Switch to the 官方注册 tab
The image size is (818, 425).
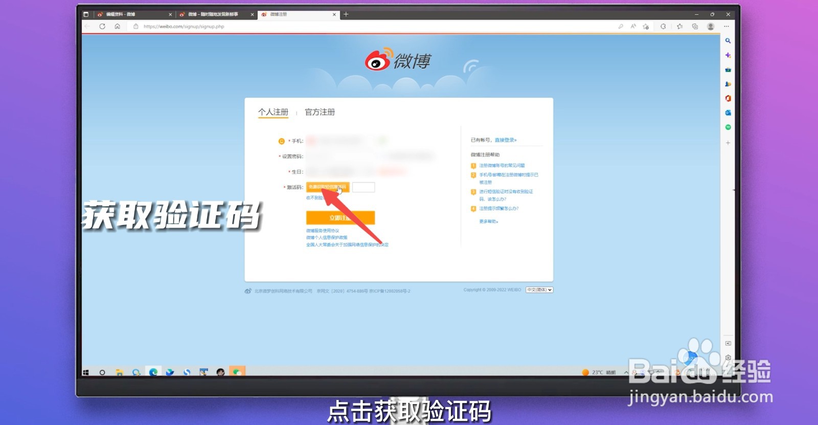[320, 112]
